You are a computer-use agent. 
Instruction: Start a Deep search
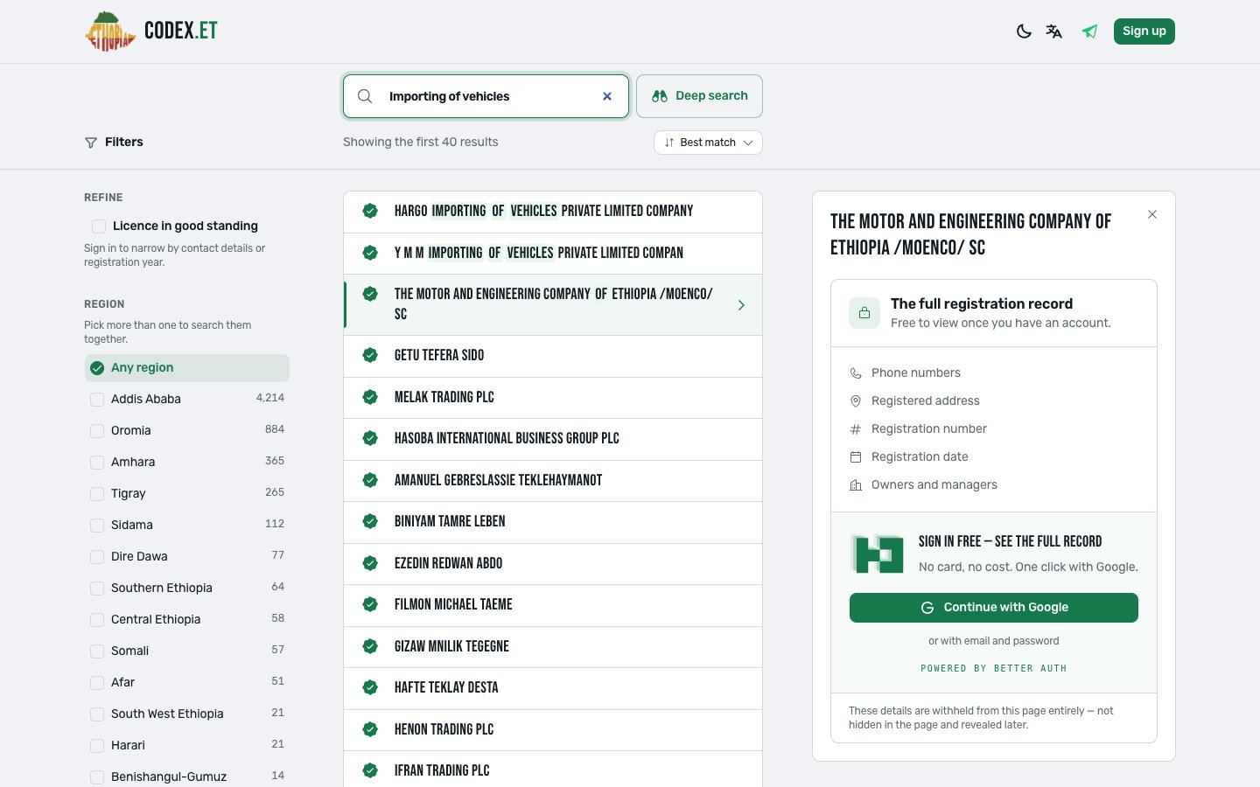(x=699, y=96)
